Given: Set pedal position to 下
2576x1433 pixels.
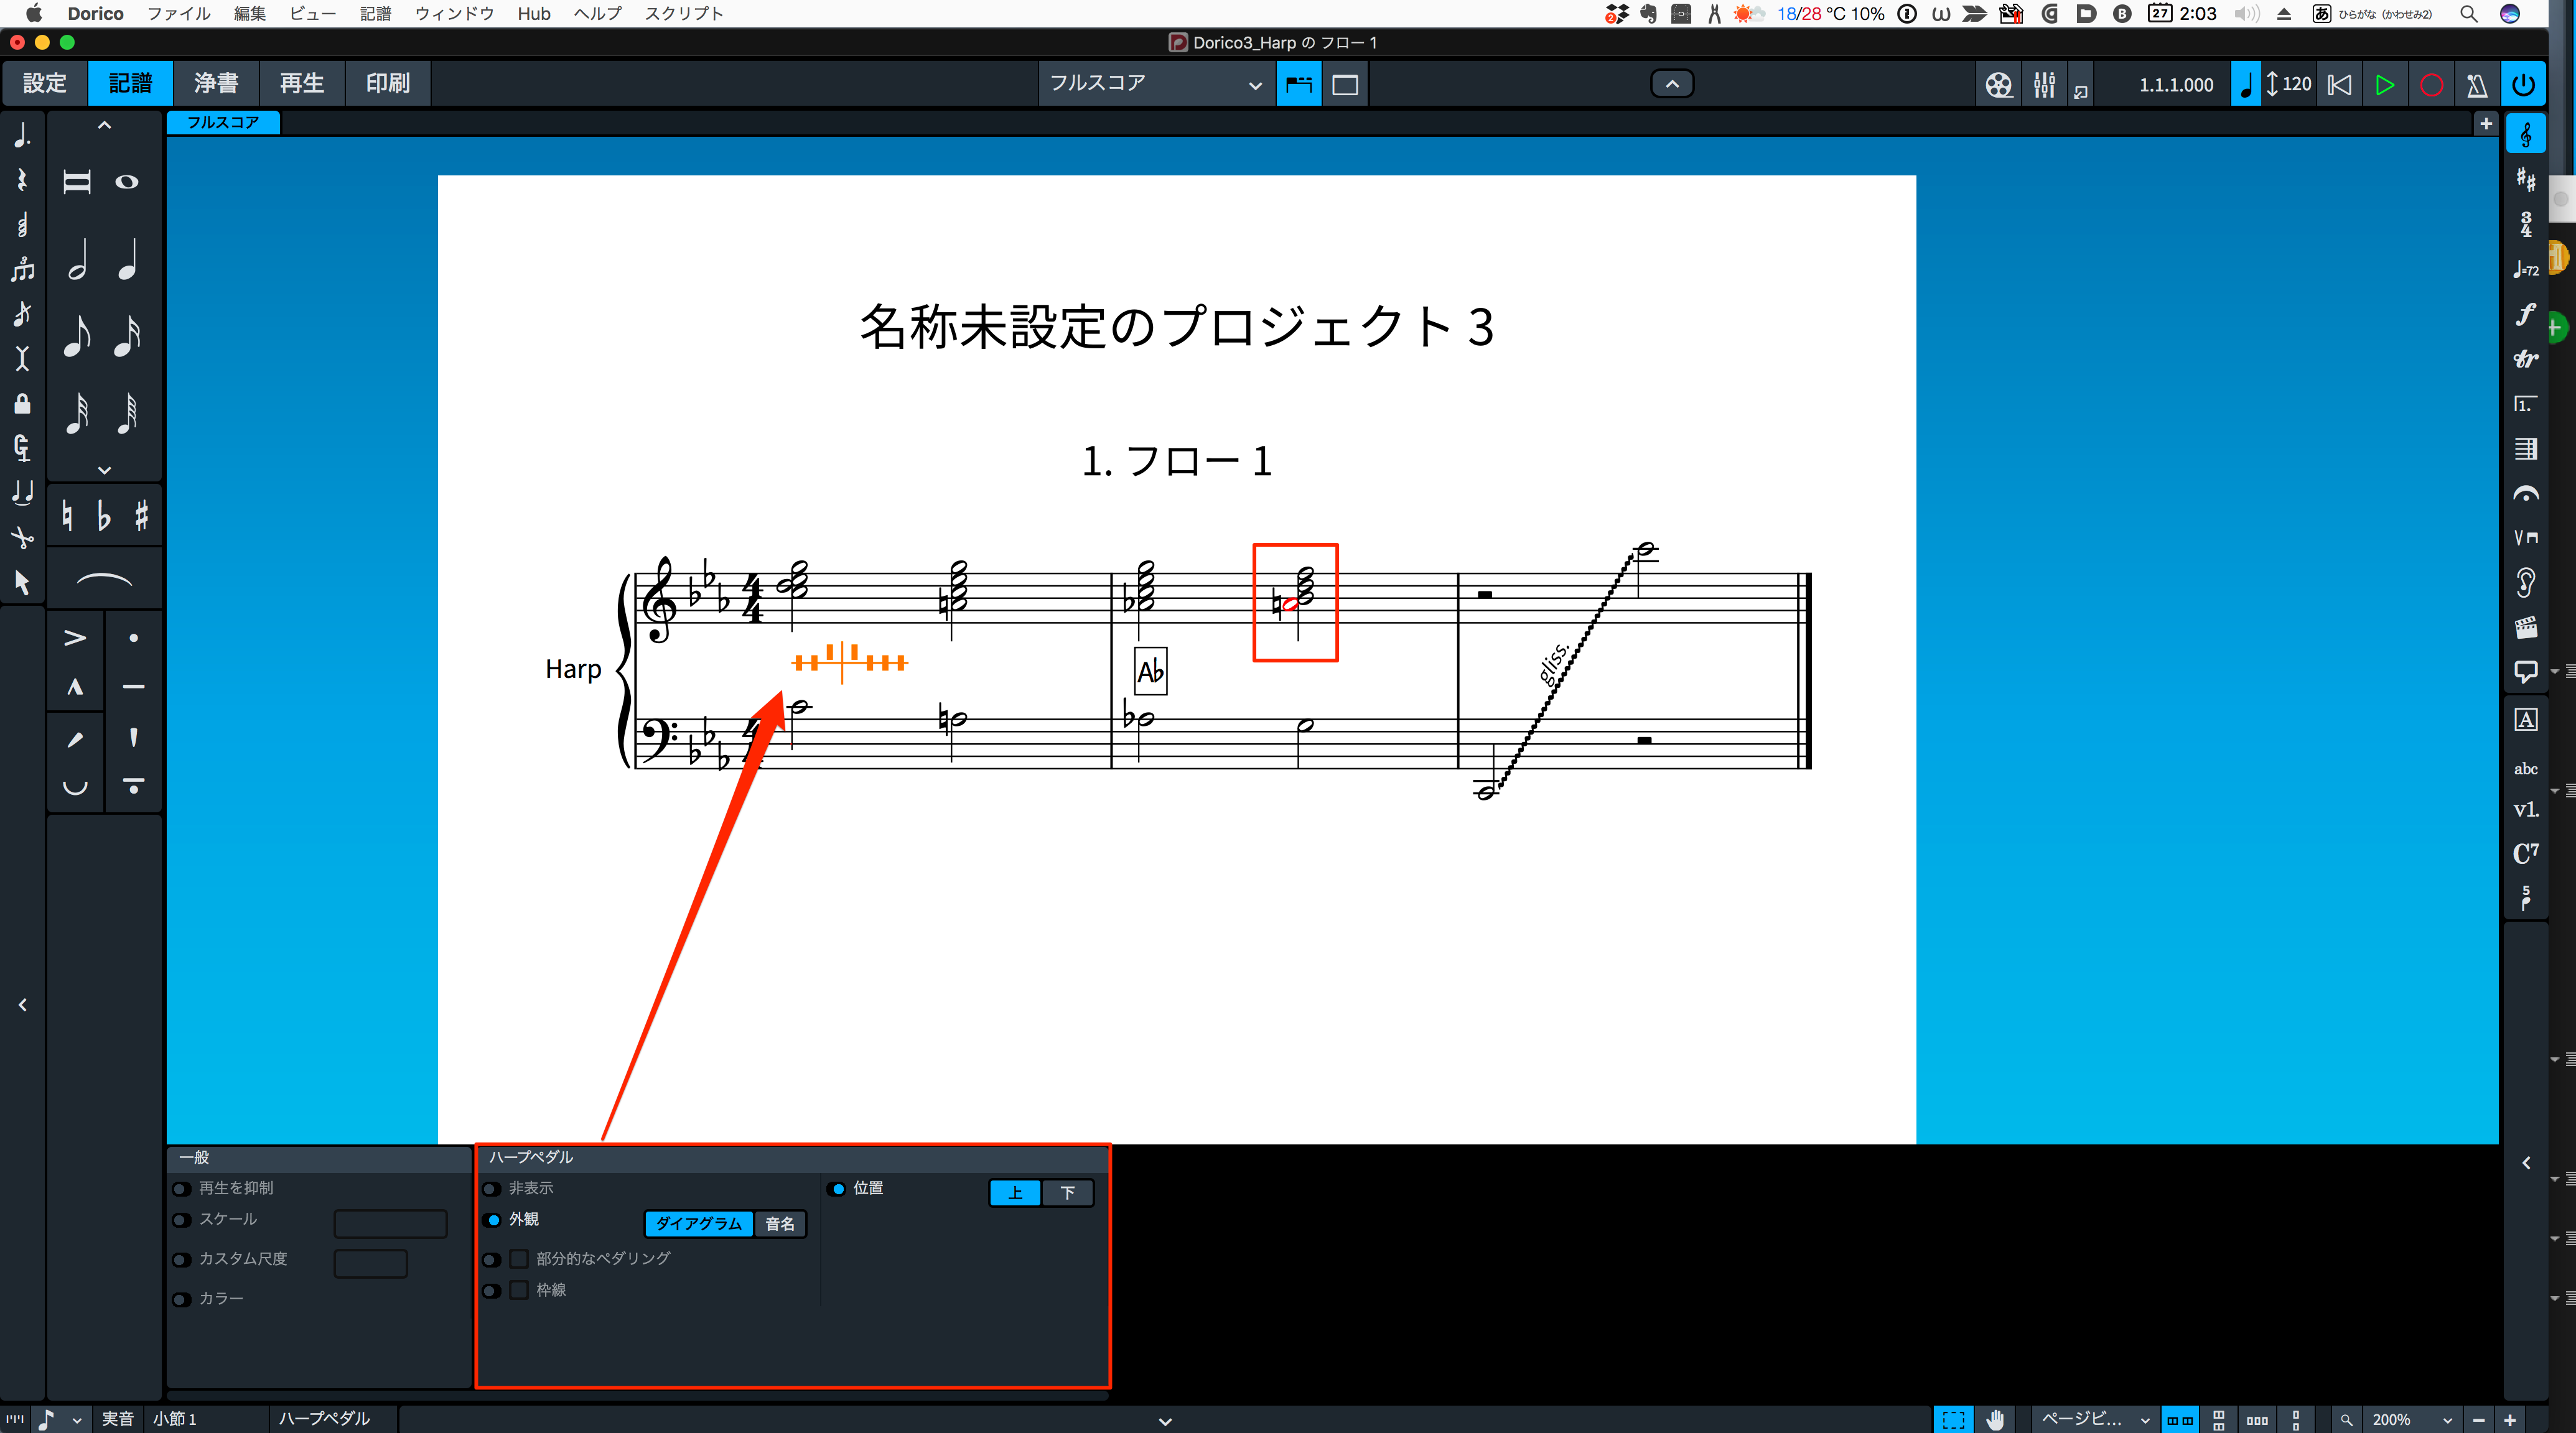Looking at the screenshot, I should pyautogui.click(x=1067, y=1192).
